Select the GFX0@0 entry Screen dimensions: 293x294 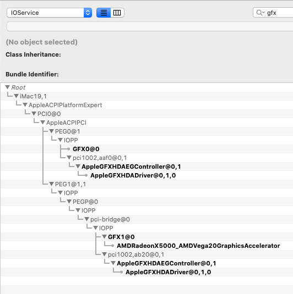(86, 149)
